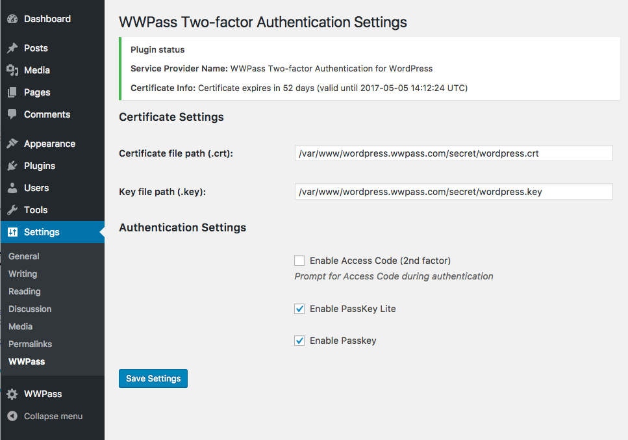The image size is (628, 440).
Task: Click the Dashboard gauge icon
Action: [12, 19]
